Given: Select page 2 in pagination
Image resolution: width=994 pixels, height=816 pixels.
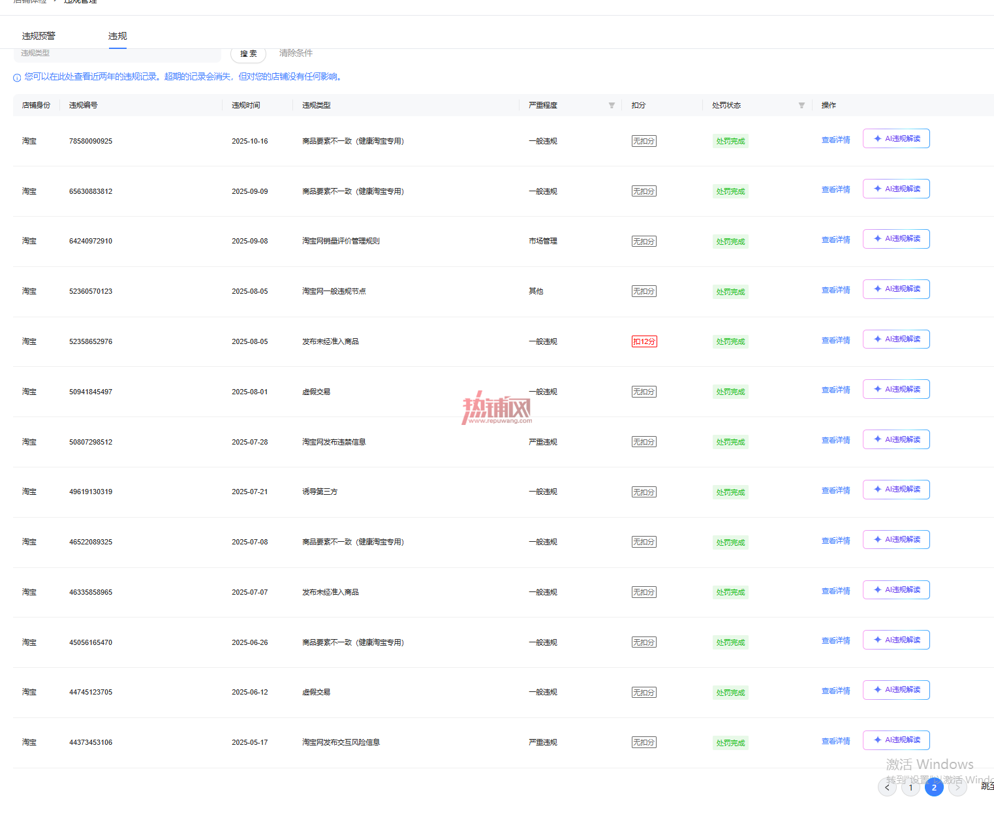Looking at the screenshot, I should tap(934, 787).
